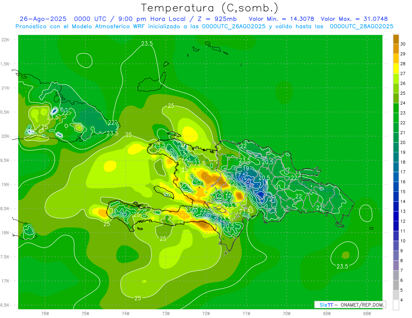Image resolution: width=412 pixels, height=318 pixels.
Task: Click the 'Valor Max. = 31.0748' readout
Action: coord(354,19)
